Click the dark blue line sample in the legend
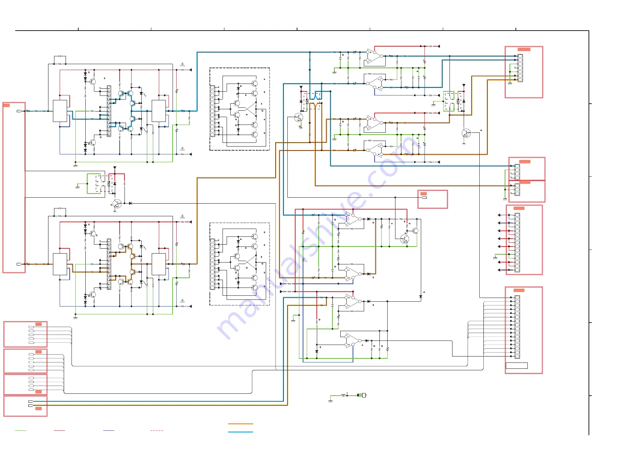Image resolution: width=634 pixels, height=471 pixels. (x=109, y=430)
